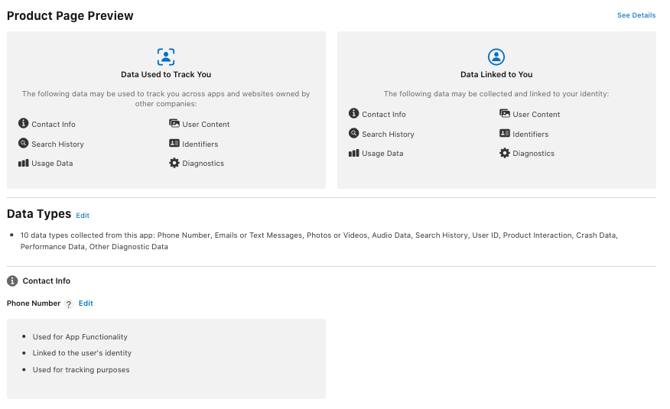The width and height of the screenshot is (670, 409).
Task: Click the Data Linked to You icon
Action: [496, 57]
